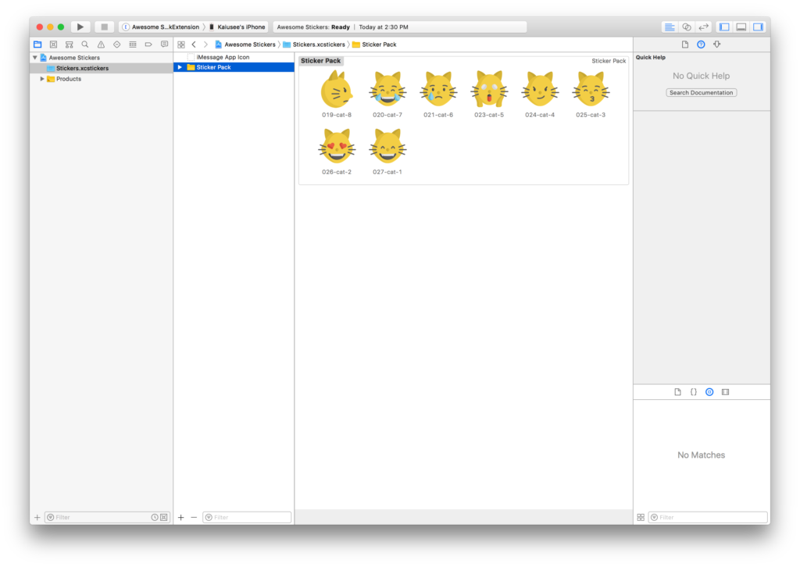Add a new asset to the catalog
800x567 pixels.
181,518
